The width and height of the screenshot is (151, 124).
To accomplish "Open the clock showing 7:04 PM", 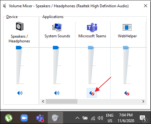I will pos(126,118).
